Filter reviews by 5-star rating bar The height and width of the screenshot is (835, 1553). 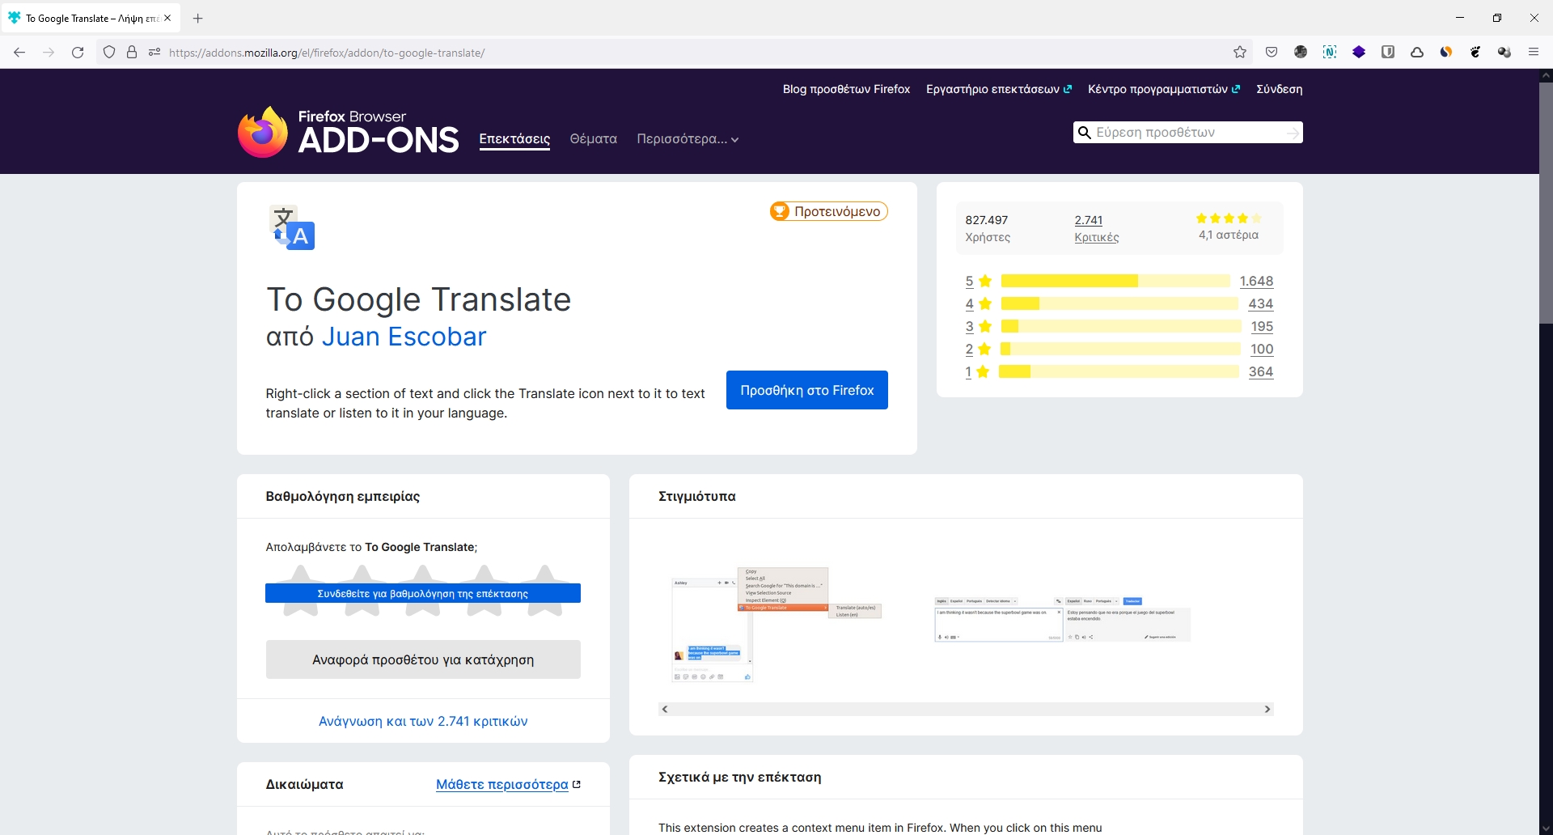[1115, 281]
